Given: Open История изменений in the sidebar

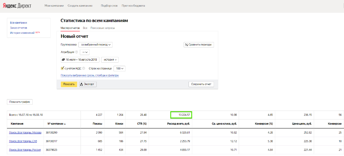Looking at the screenshot, I should click(22, 33).
